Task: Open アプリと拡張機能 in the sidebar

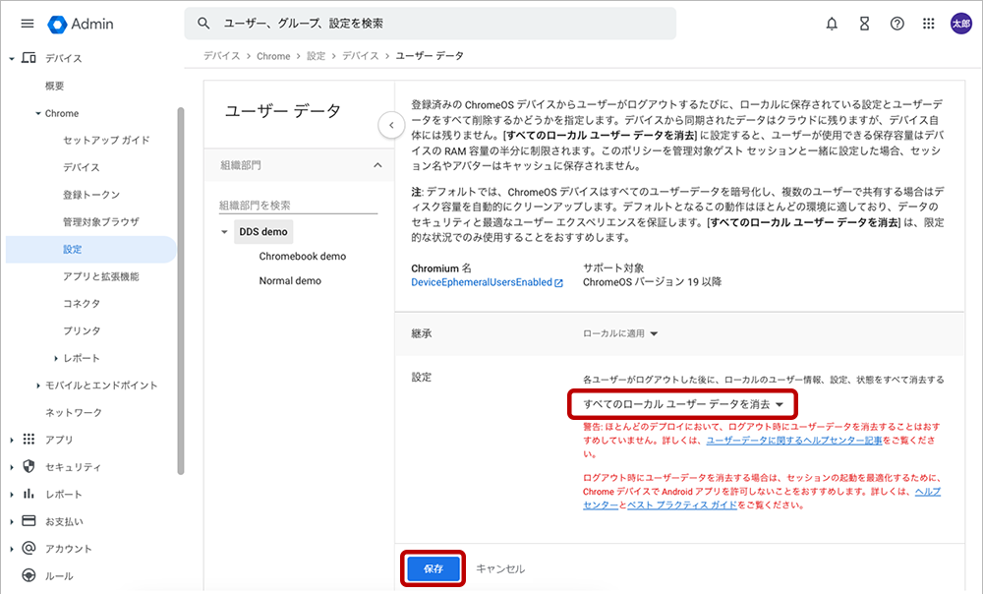Action: tap(100, 277)
